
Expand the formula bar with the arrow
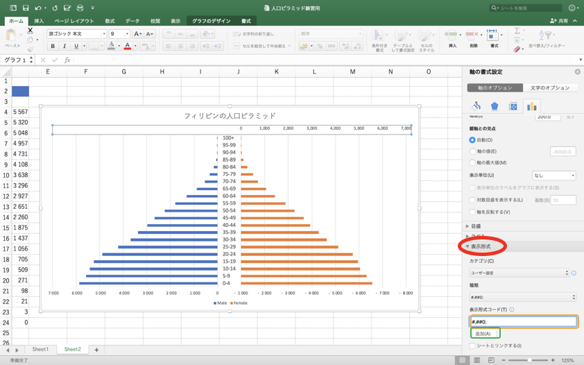coord(581,60)
